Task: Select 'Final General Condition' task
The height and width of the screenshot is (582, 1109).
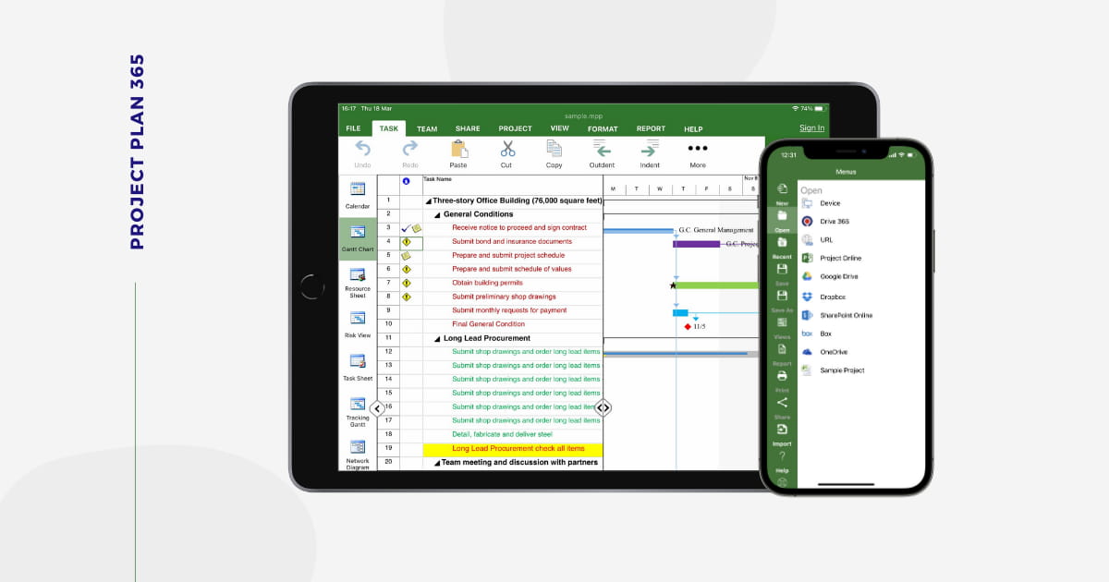Action: [x=488, y=324]
